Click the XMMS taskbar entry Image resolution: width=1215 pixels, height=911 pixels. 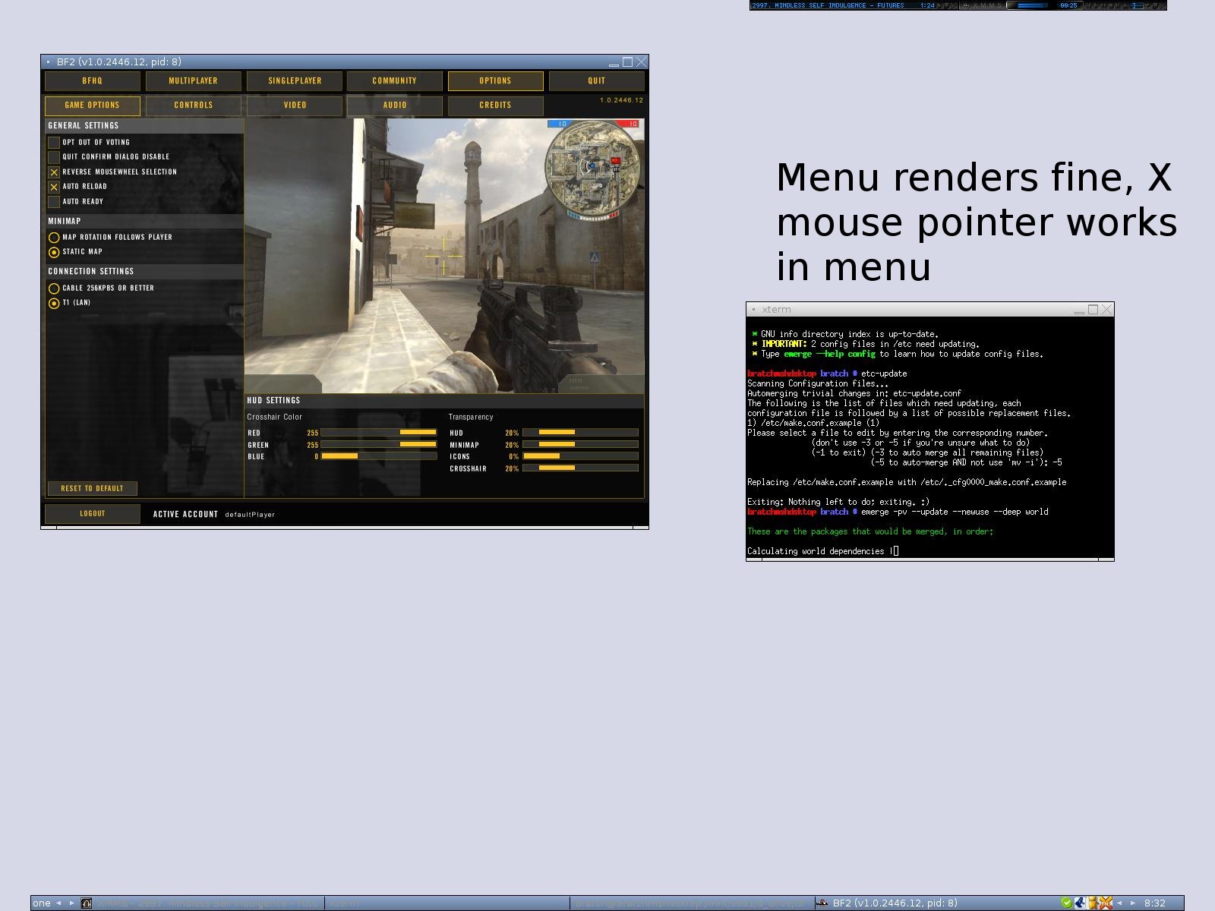pyautogui.click(x=202, y=903)
